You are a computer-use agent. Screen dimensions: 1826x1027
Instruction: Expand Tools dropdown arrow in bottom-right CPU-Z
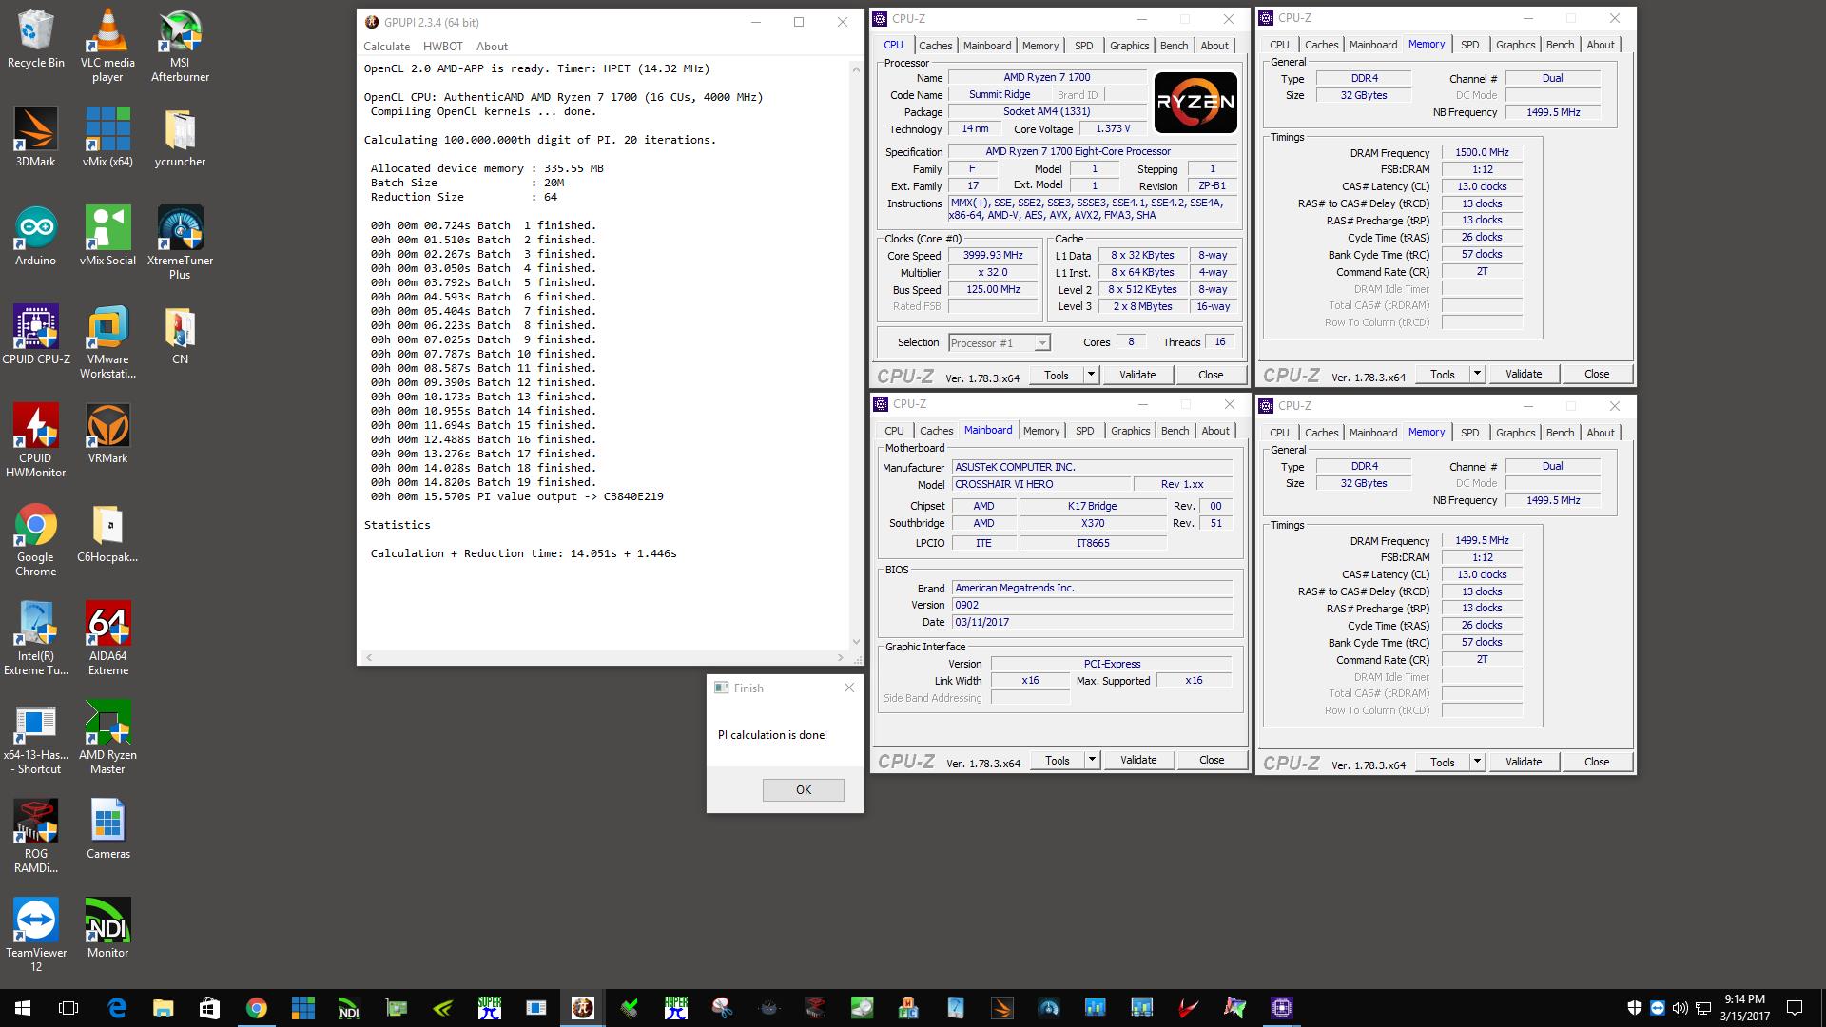click(1477, 762)
